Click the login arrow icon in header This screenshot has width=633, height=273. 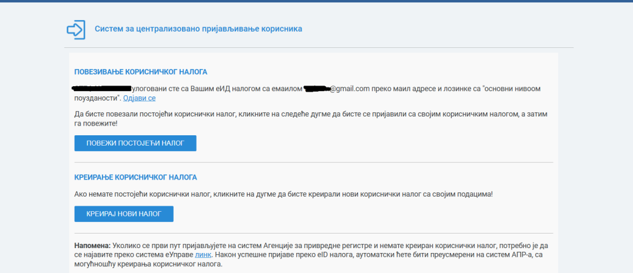(76, 30)
